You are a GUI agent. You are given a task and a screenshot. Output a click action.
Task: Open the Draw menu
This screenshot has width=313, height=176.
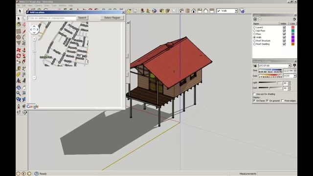[47, 5]
